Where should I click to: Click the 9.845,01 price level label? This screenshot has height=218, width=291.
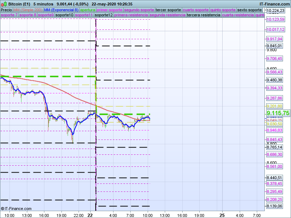(274, 46)
